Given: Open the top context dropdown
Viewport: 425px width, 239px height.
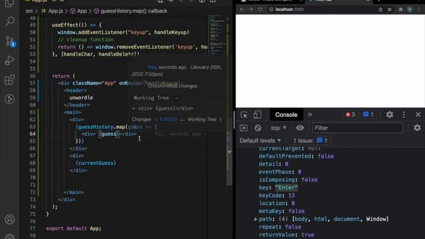Looking at the screenshot, I should [x=278, y=128].
